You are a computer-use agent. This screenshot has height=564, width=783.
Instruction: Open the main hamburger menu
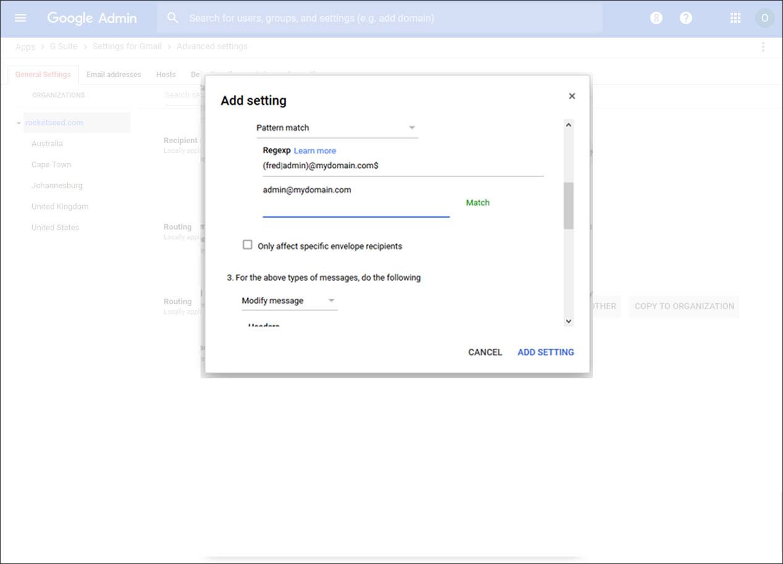click(x=20, y=18)
